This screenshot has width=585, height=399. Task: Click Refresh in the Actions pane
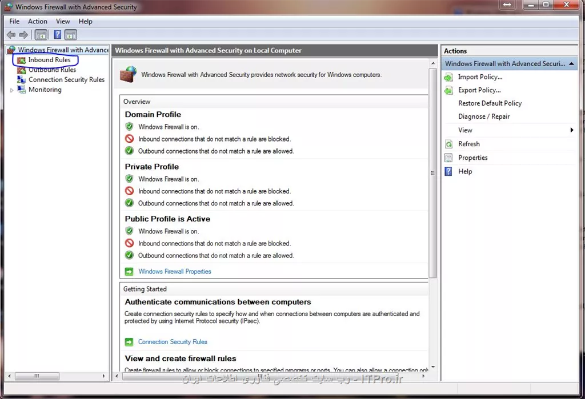point(469,144)
